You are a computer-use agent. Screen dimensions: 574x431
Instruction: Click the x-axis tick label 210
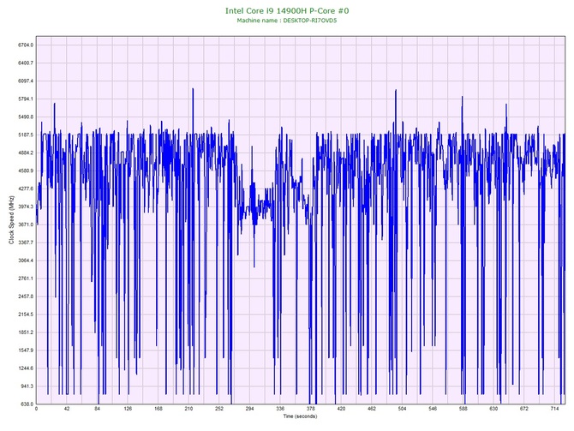point(188,409)
